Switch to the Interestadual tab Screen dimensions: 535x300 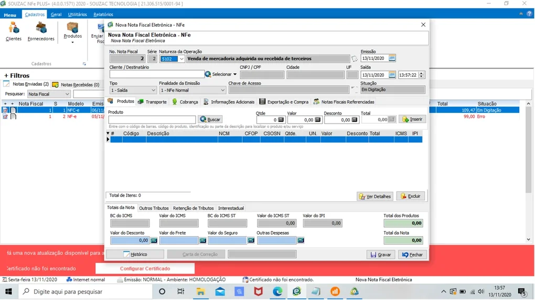[x=231, y=208]
